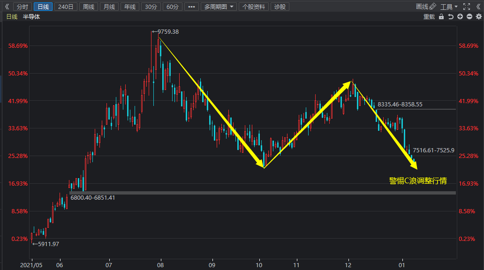Switch to the 周线 weekly chart
484x270 pixels.
(x=89, y=7)
